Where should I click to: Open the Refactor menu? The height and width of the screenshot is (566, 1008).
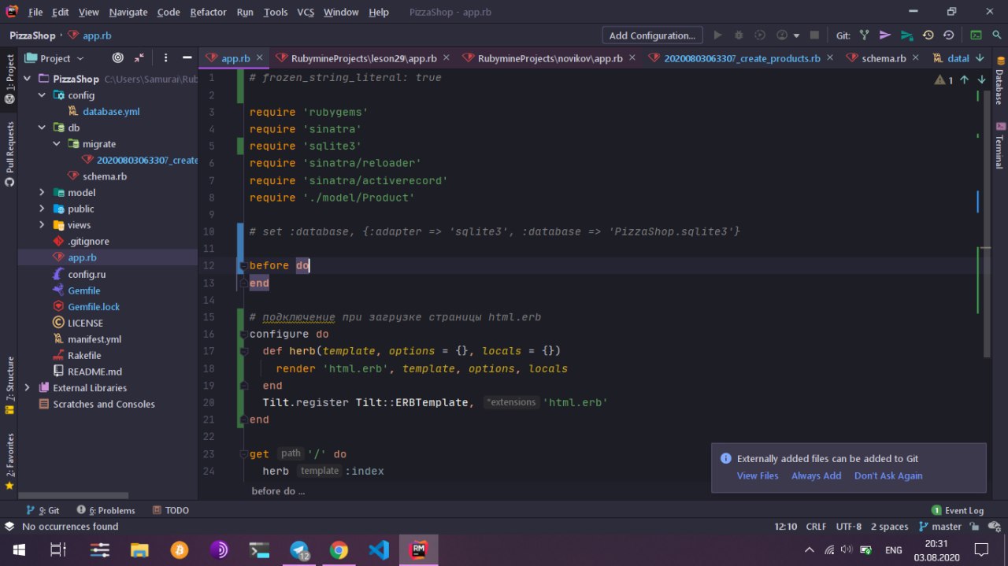pos(208,12)
